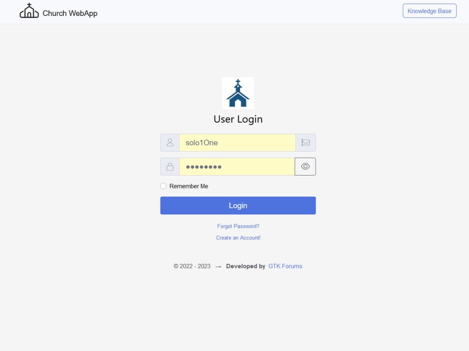Click the blue church image above User Login

click(x=238, y=93)
